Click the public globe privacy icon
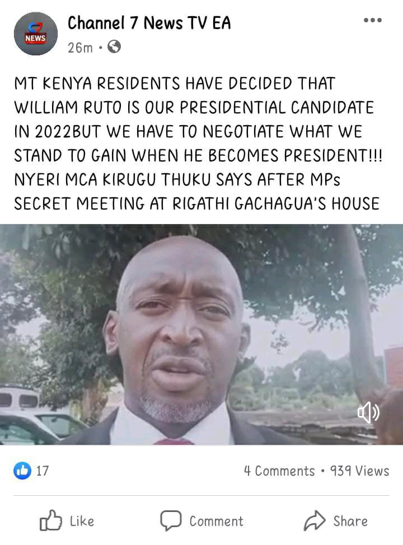Image resolution: width=403 pixels, height=545 pixels. (114, 46)
